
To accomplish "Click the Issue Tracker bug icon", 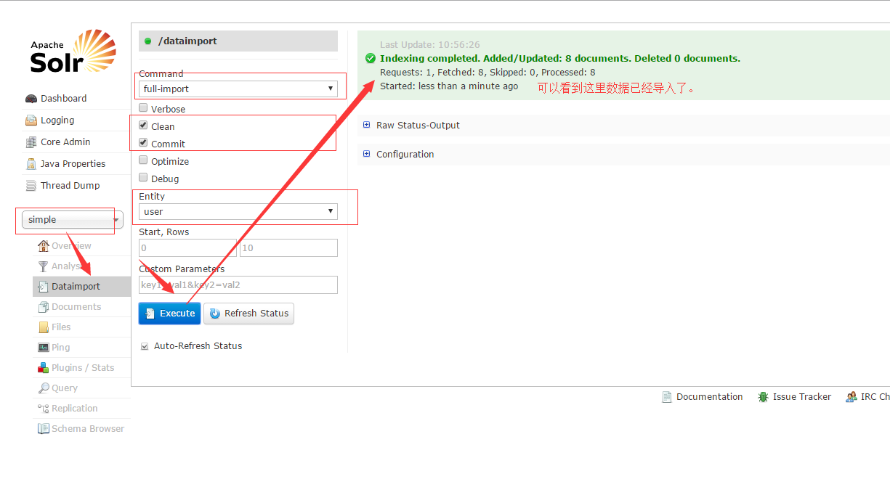I will point(763,397).
